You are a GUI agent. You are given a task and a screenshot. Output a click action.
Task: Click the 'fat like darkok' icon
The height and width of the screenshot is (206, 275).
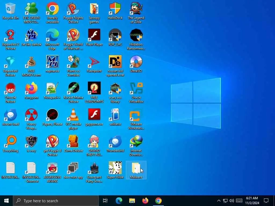coord(31,38)
